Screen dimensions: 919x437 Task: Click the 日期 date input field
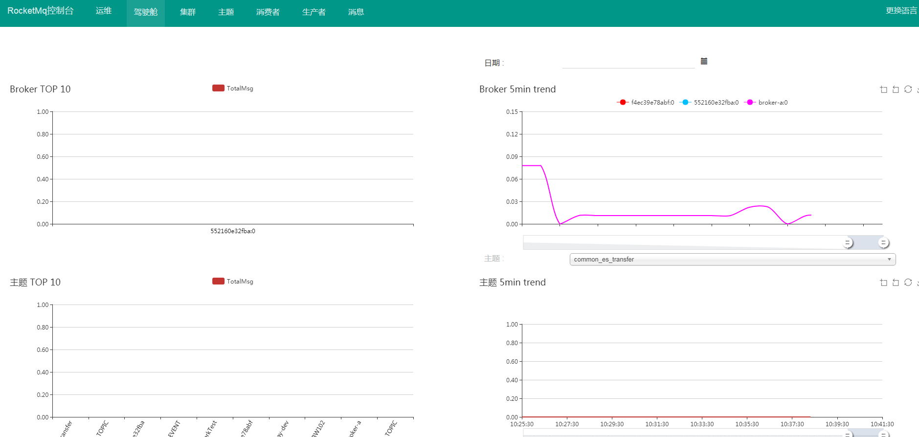[x=628, y=62]
